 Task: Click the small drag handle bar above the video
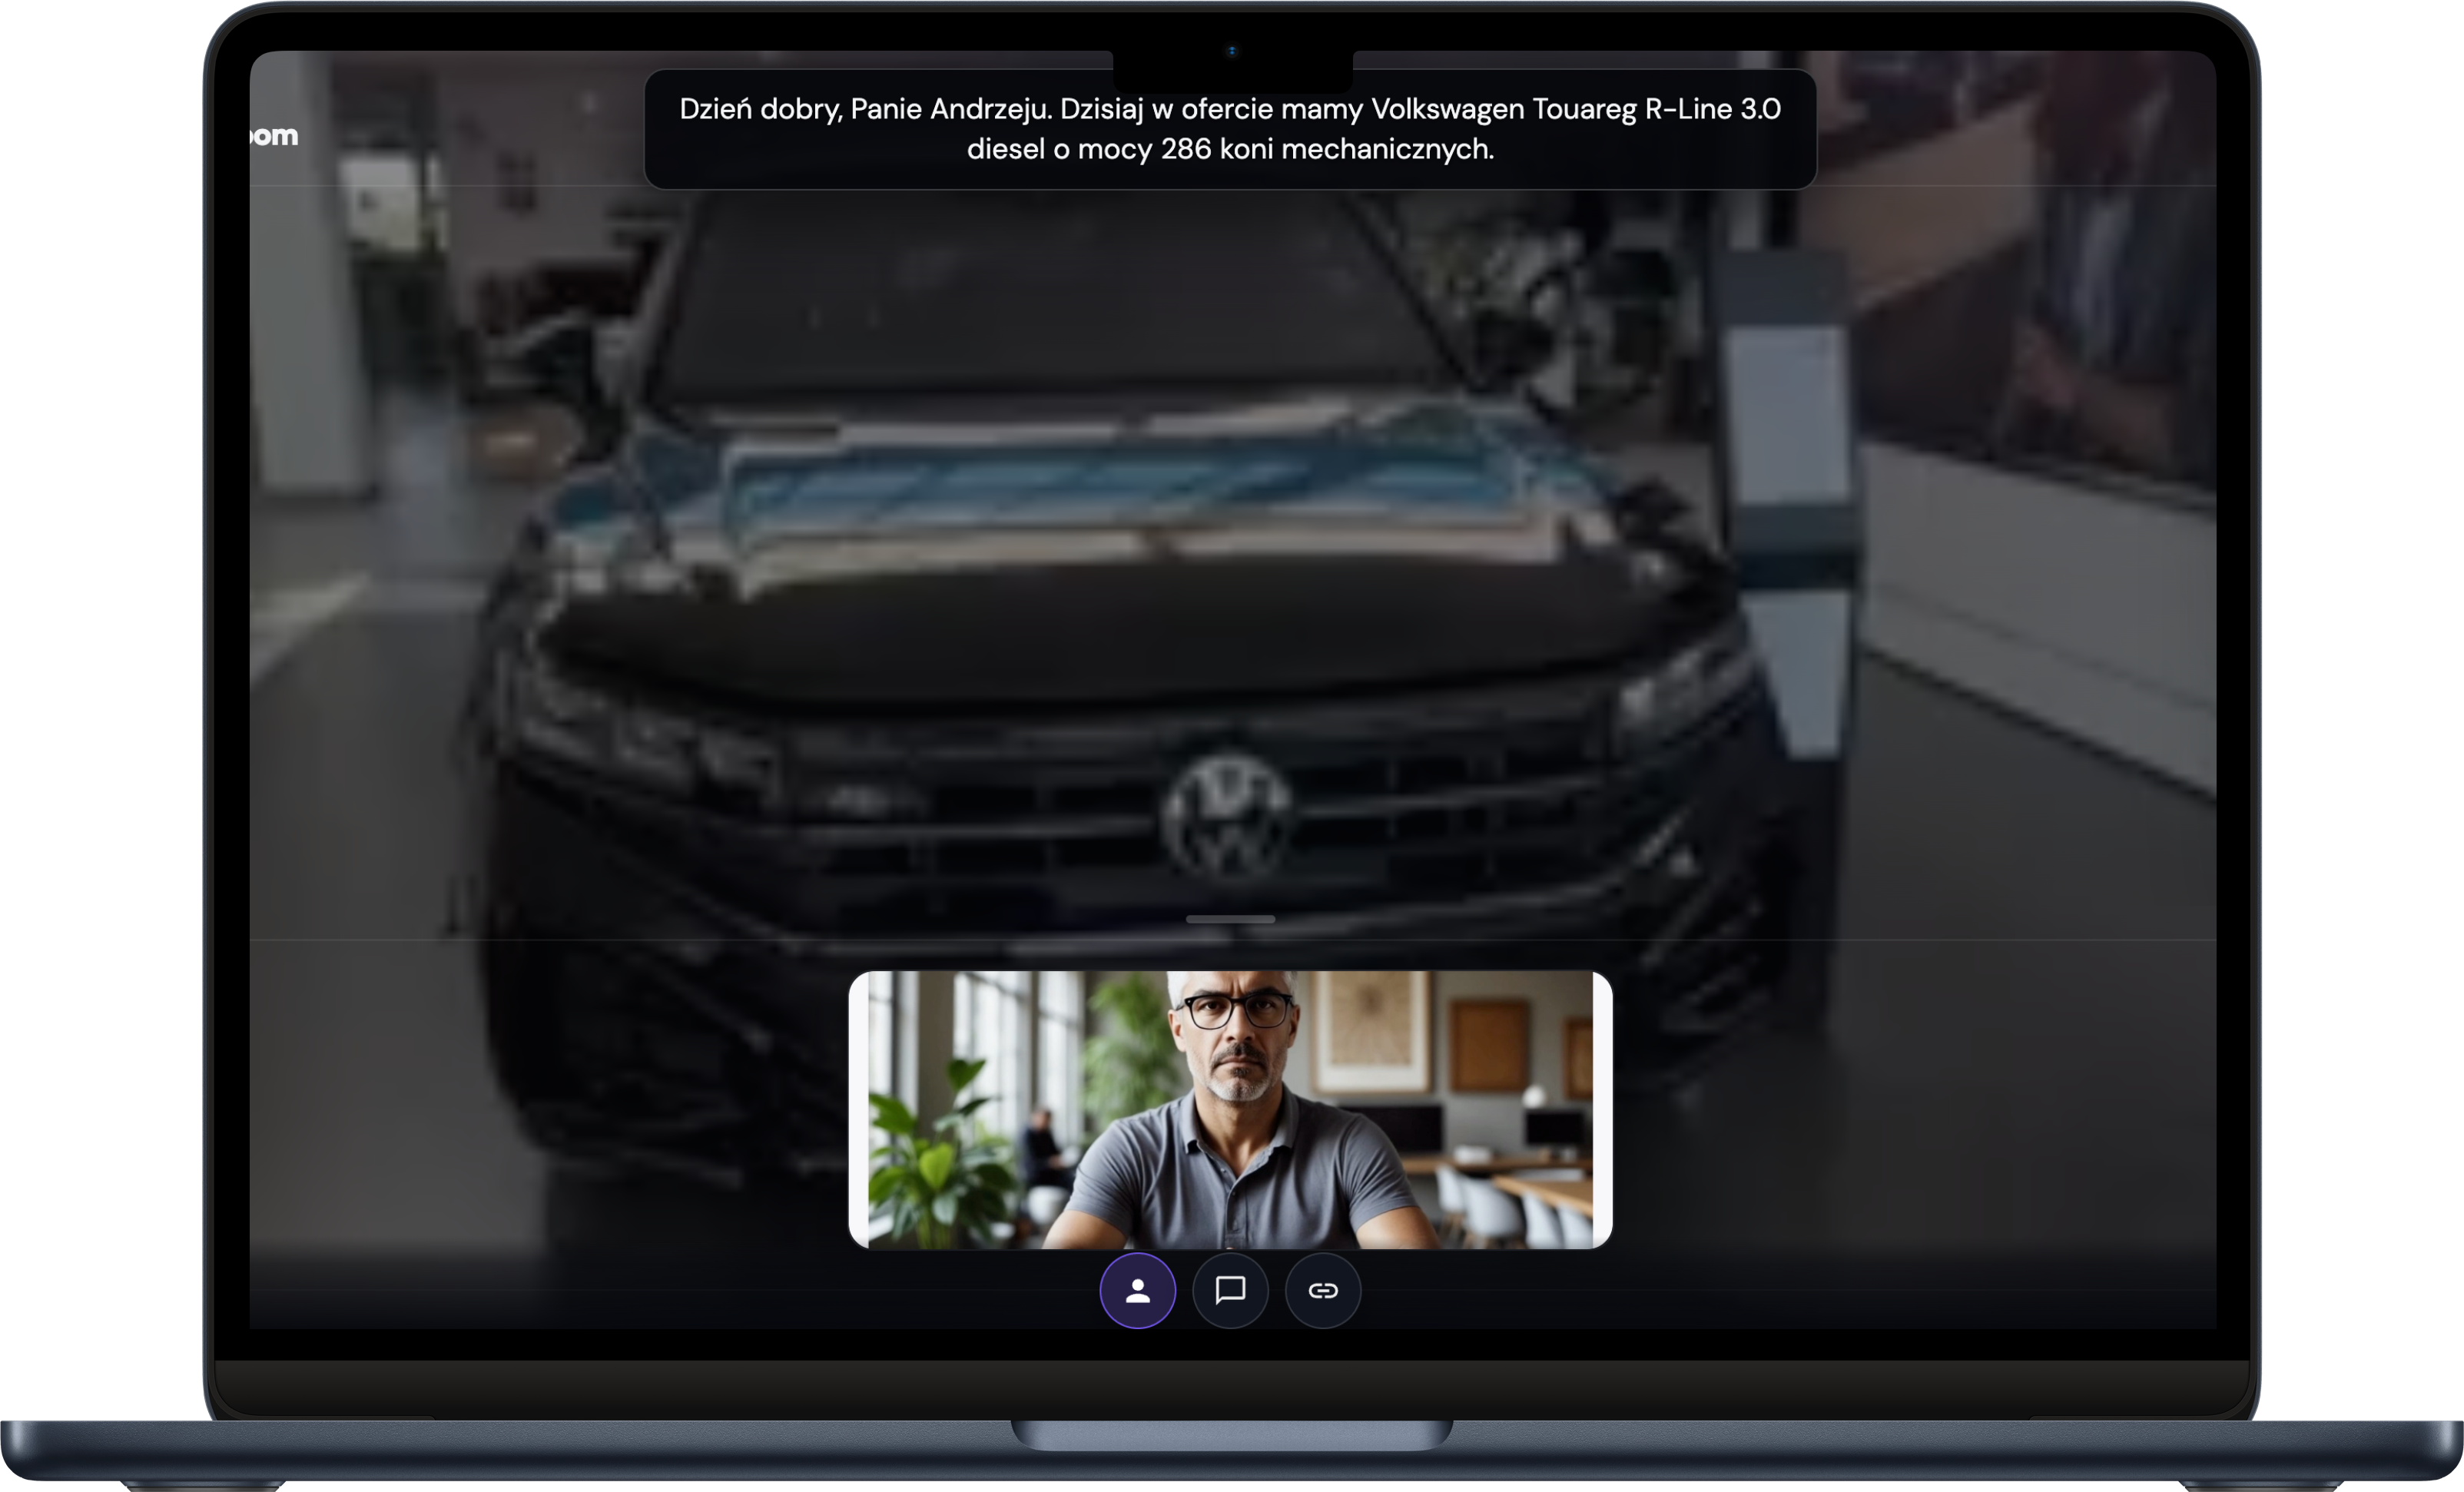point(1230,919)
